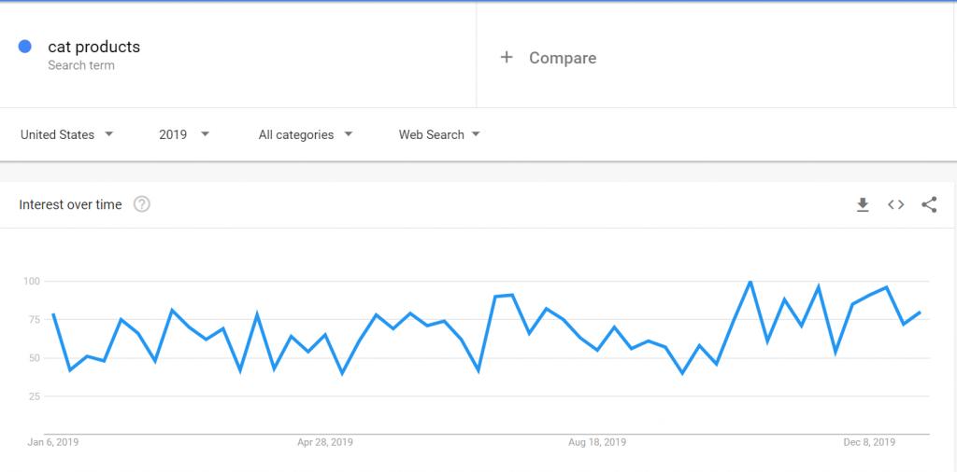The height and width of the screenshot is (472, 957).
Task: Expand the 2019 time range dropdown
Action: (x=184, y=134)
